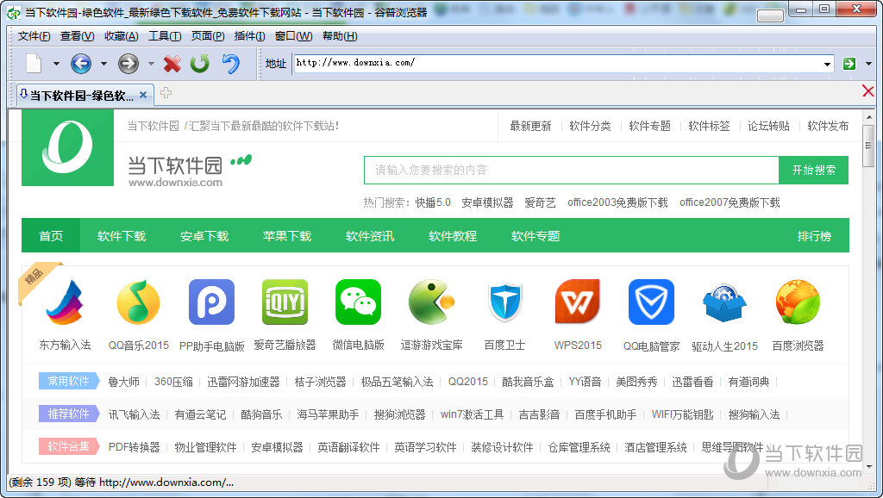Open a new tab with the plus icon
Viewport: 883px width, 498px height.
[166, 94]
